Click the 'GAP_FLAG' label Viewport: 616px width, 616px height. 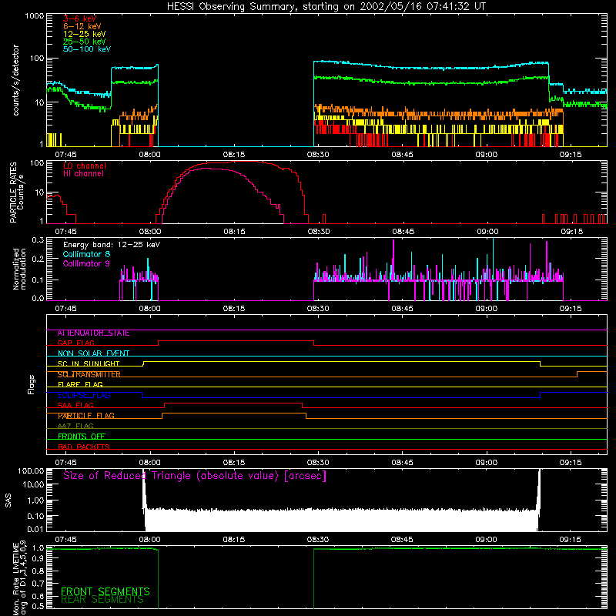coord(75,343)
